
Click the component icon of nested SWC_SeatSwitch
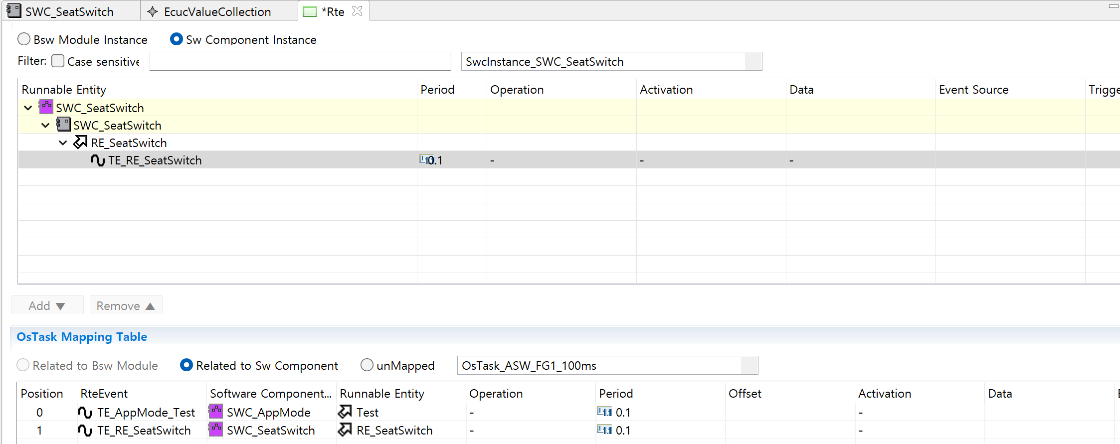(x=63, y=124)
